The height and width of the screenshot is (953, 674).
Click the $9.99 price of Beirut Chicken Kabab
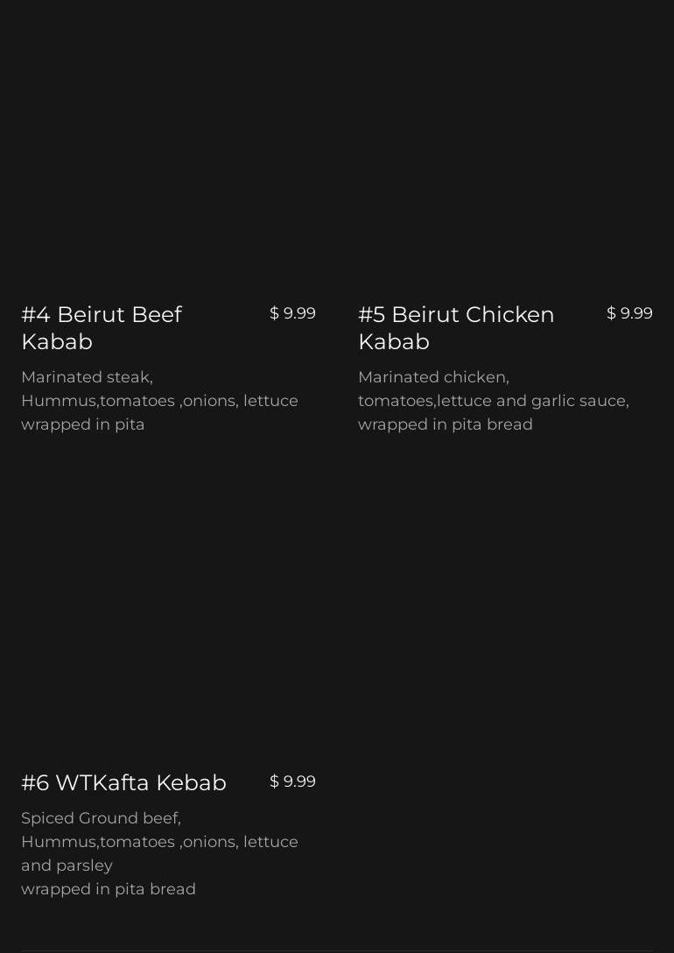coord(629,313)
